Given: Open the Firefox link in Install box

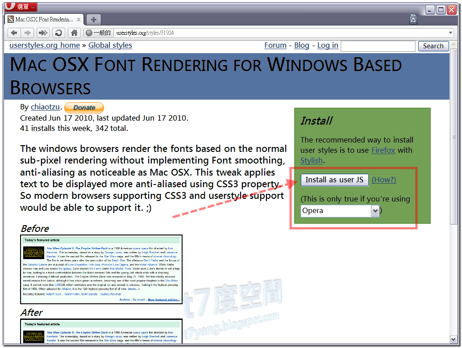Looking at the screenshot, I should tap(383, 150).
